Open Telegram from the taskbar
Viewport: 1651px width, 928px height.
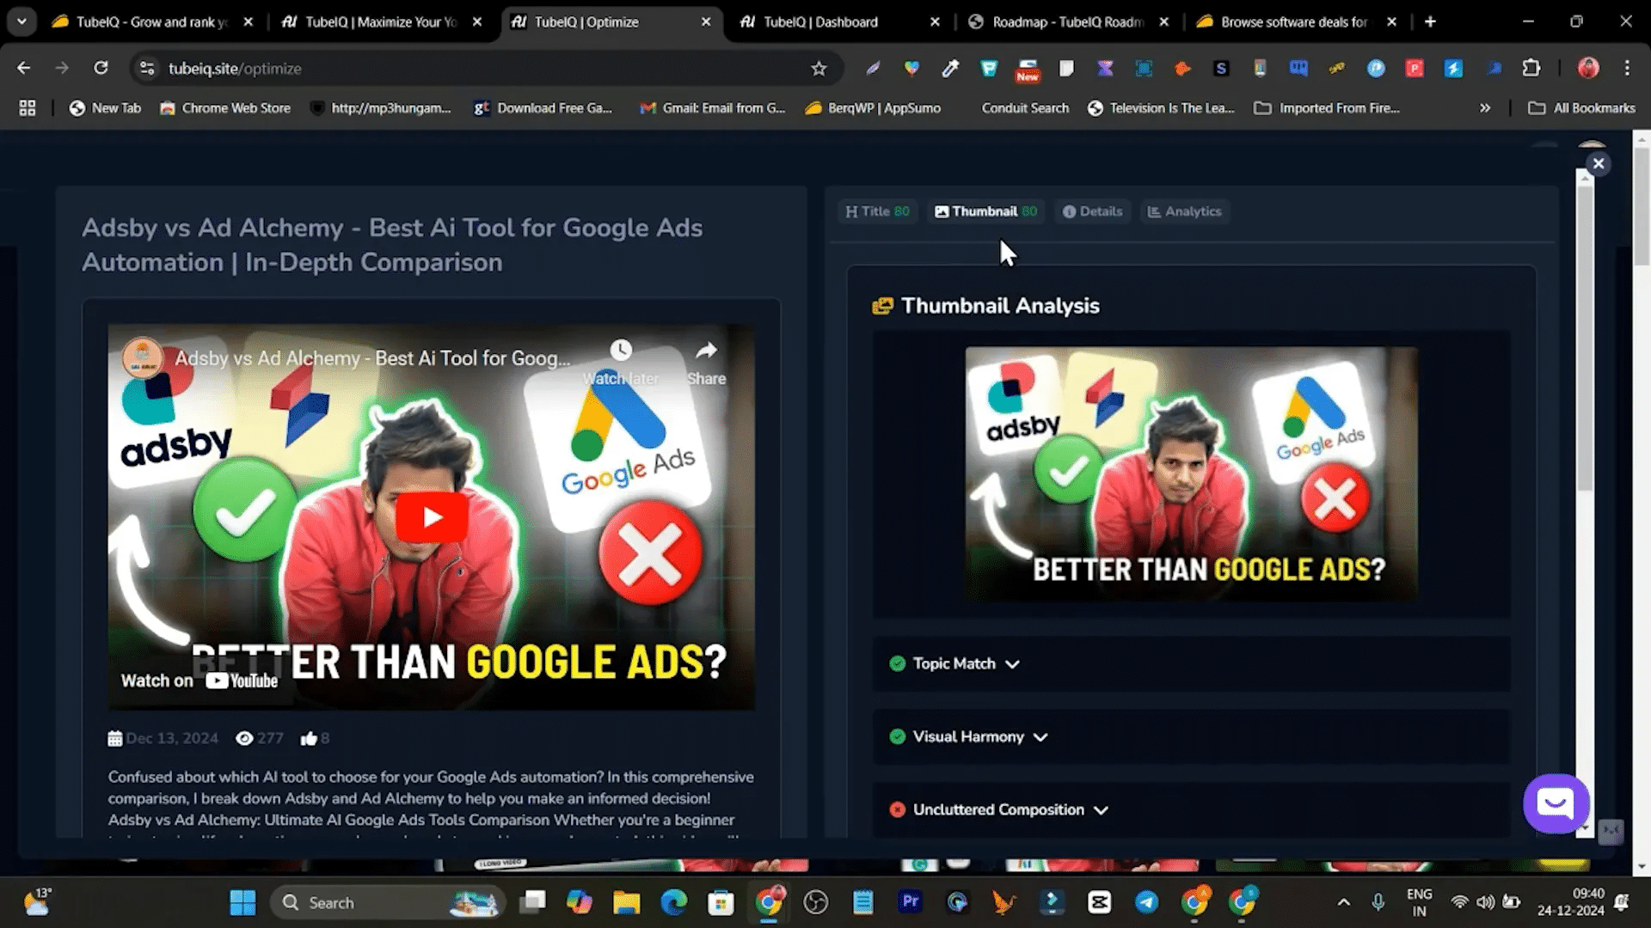pos(1146,902)
